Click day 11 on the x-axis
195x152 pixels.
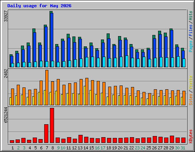click(x=69, y=148)
